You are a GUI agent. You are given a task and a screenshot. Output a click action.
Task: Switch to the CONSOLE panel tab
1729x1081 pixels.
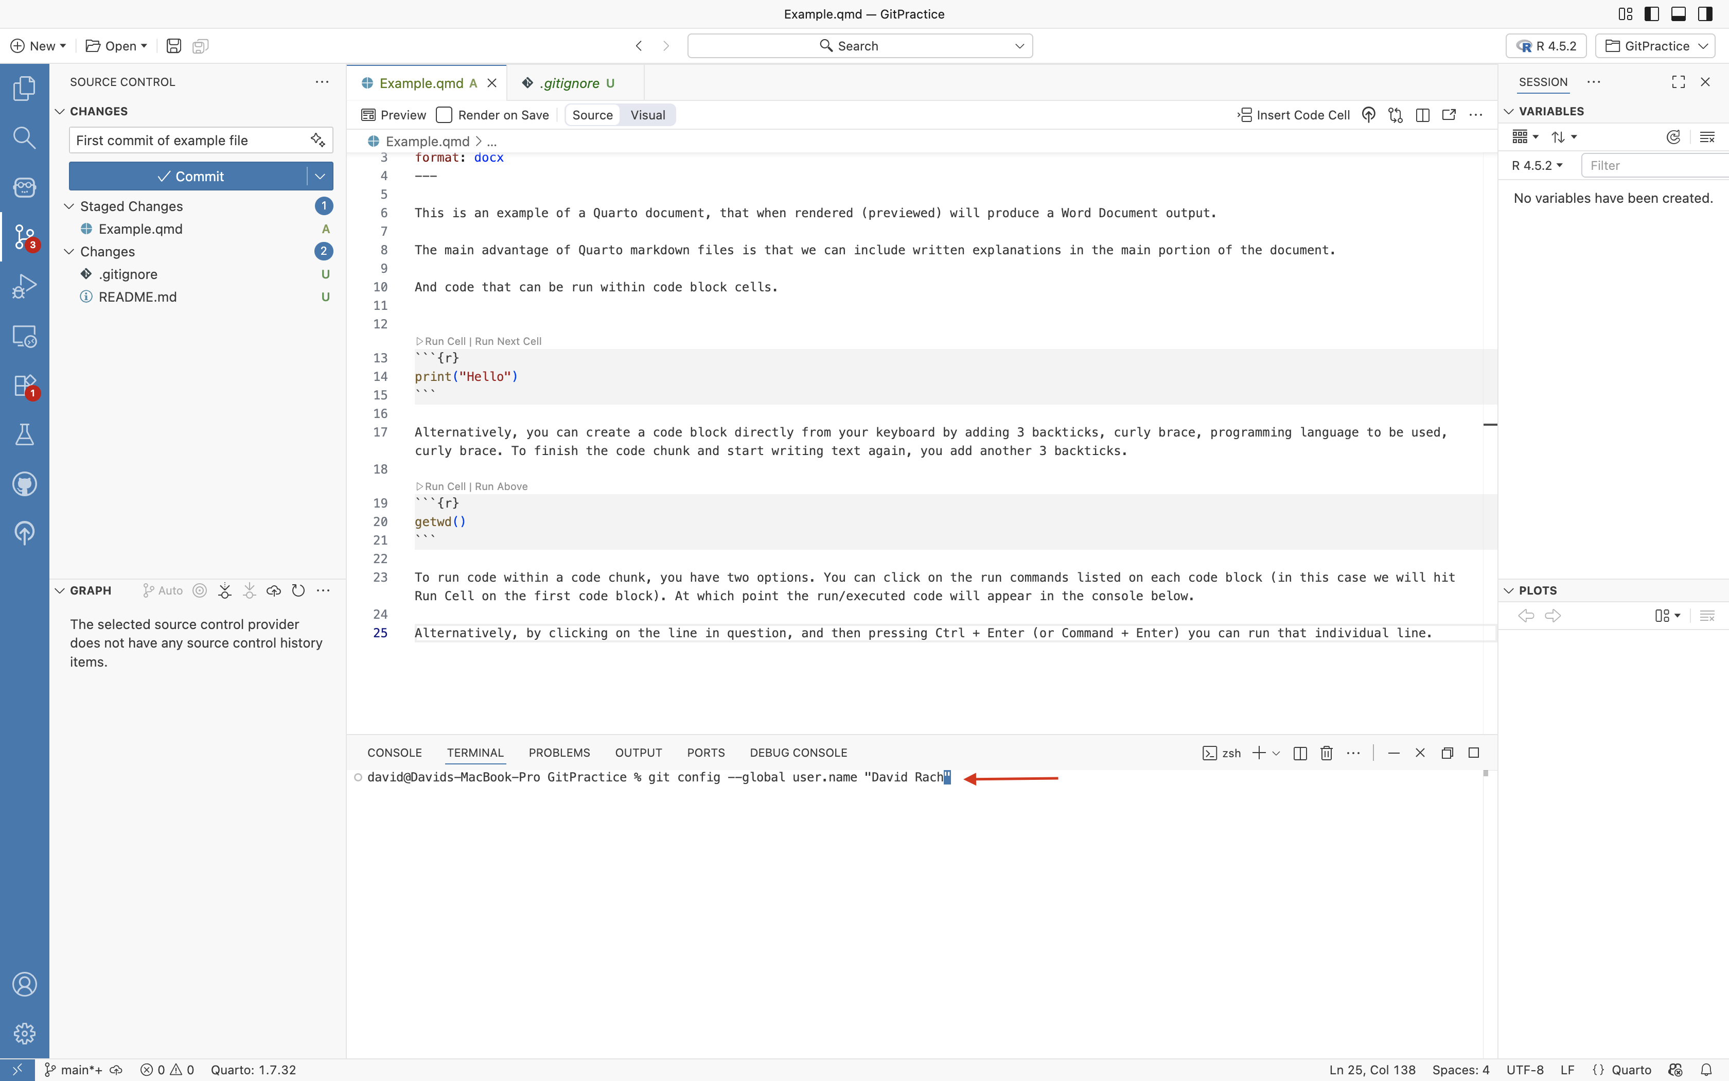point(394,753)
